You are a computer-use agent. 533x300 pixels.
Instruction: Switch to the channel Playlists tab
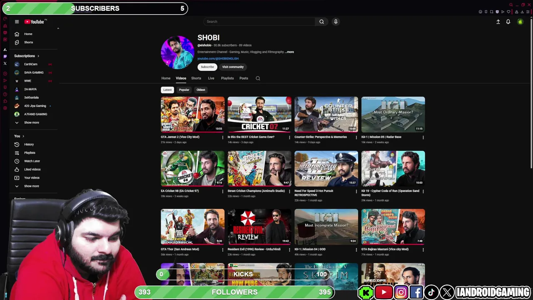coord(227,78)
